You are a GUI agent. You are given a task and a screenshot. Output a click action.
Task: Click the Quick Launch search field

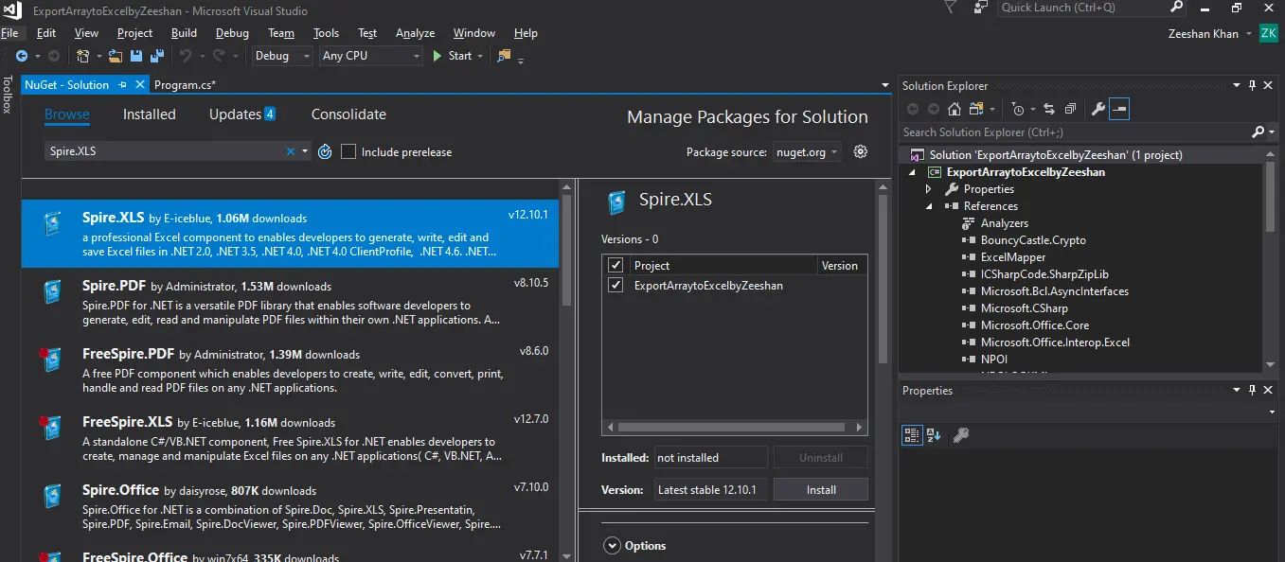coord(1083,8)
